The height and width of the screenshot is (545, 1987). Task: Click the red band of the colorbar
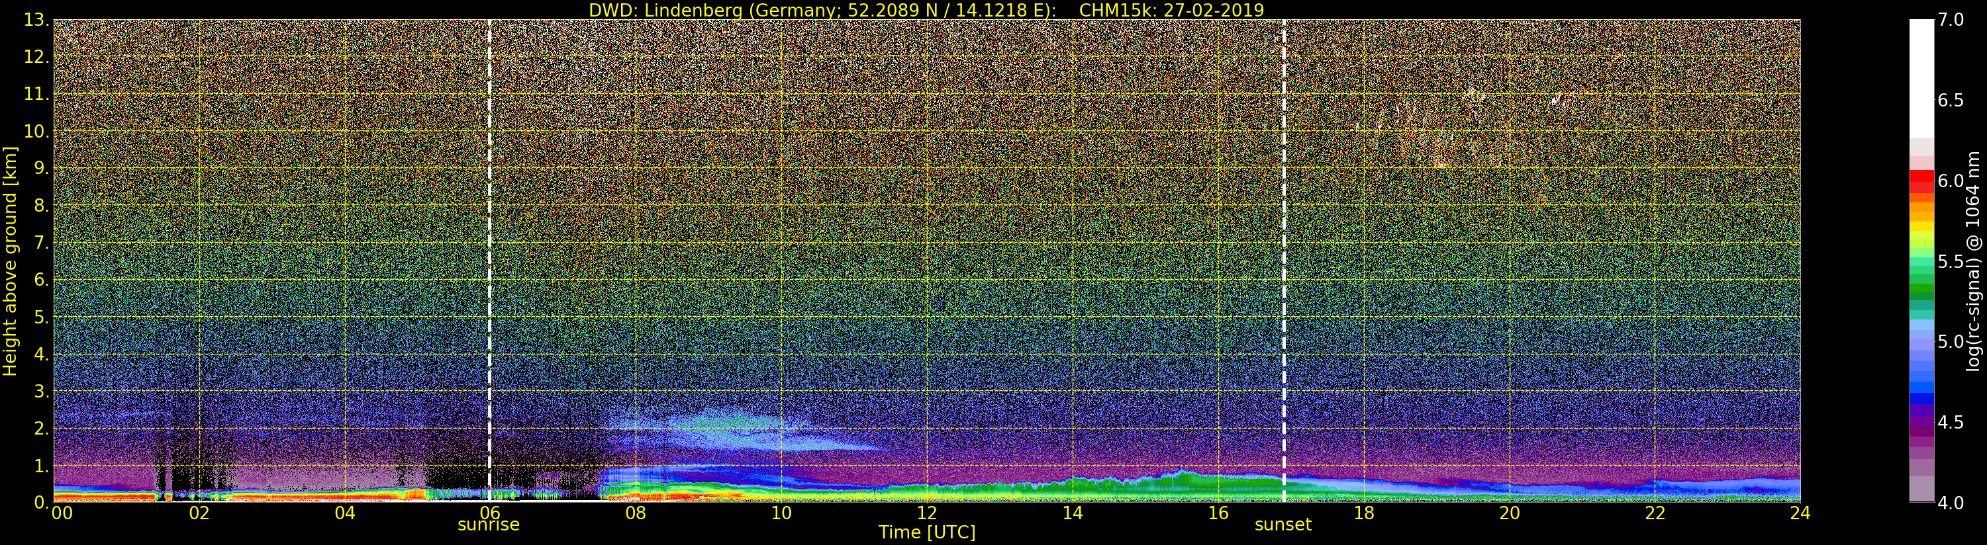(1921, 181)
